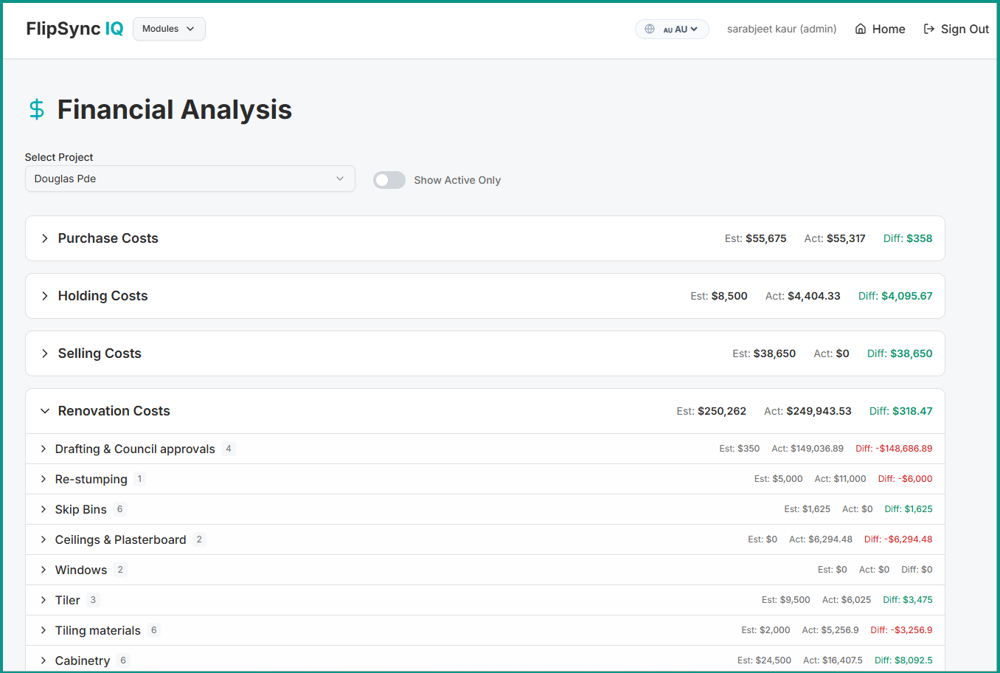Screen dimensions: 1000x673
Task: Click the Sign Out logout icon
Action: [x=928, y=29]
